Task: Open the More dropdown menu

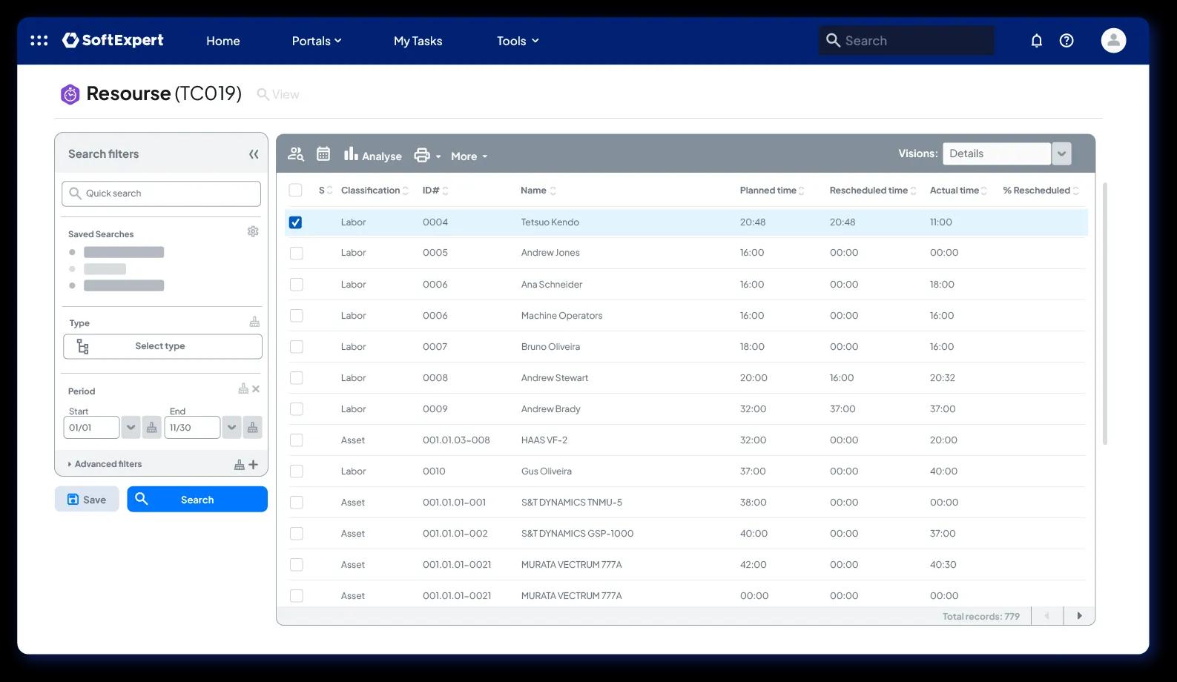Action: click(x=469, y=156)
